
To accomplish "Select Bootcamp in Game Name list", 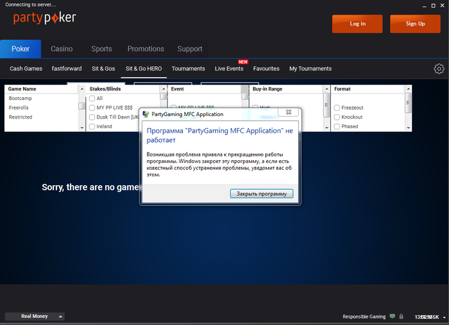I will click(20, 99).
